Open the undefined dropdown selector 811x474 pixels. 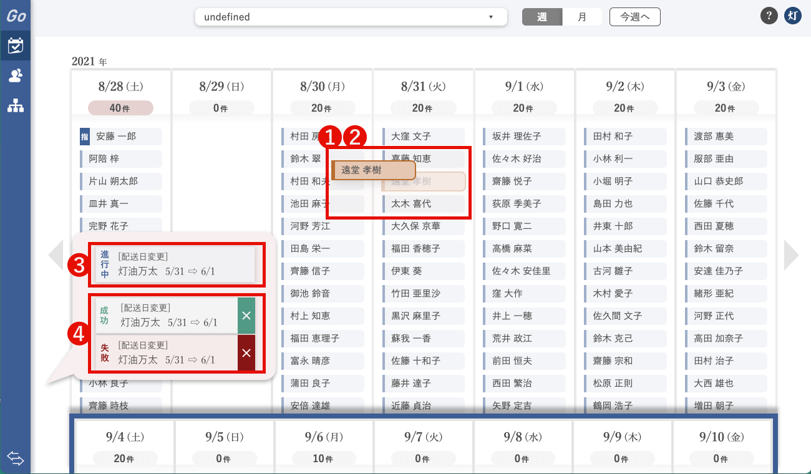coord(351,17)
